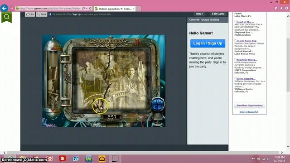Image resolution: width=290 pixels, height=163 pixels.
Task: Tick the Heart of the... job checkbox
Action: coord(236,22)
